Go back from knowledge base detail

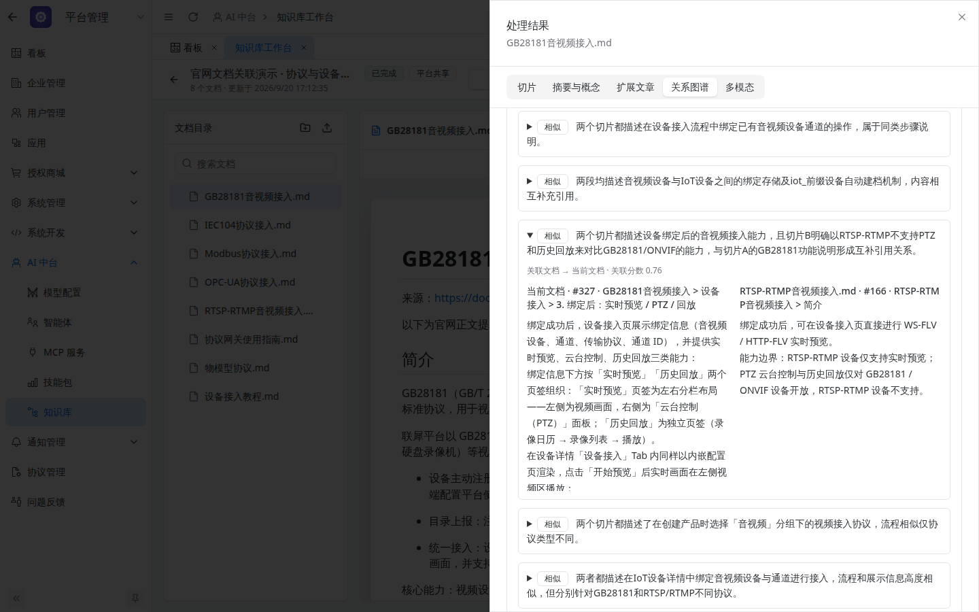click(174, 80)
